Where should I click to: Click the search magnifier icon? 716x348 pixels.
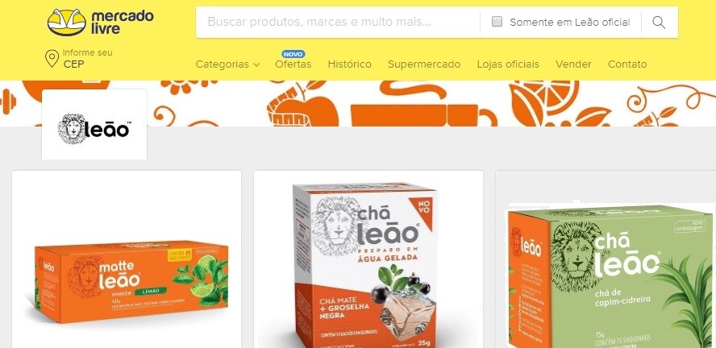coord(659,23)
